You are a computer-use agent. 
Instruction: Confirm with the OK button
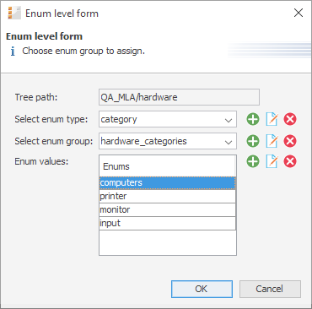coord(202,289)
